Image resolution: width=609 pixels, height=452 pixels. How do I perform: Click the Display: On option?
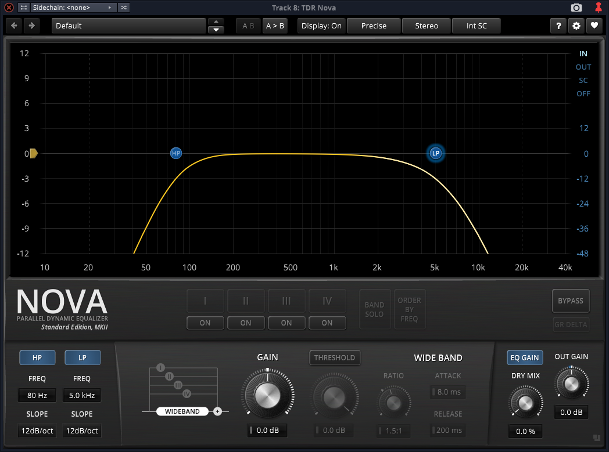click(321, 26)
